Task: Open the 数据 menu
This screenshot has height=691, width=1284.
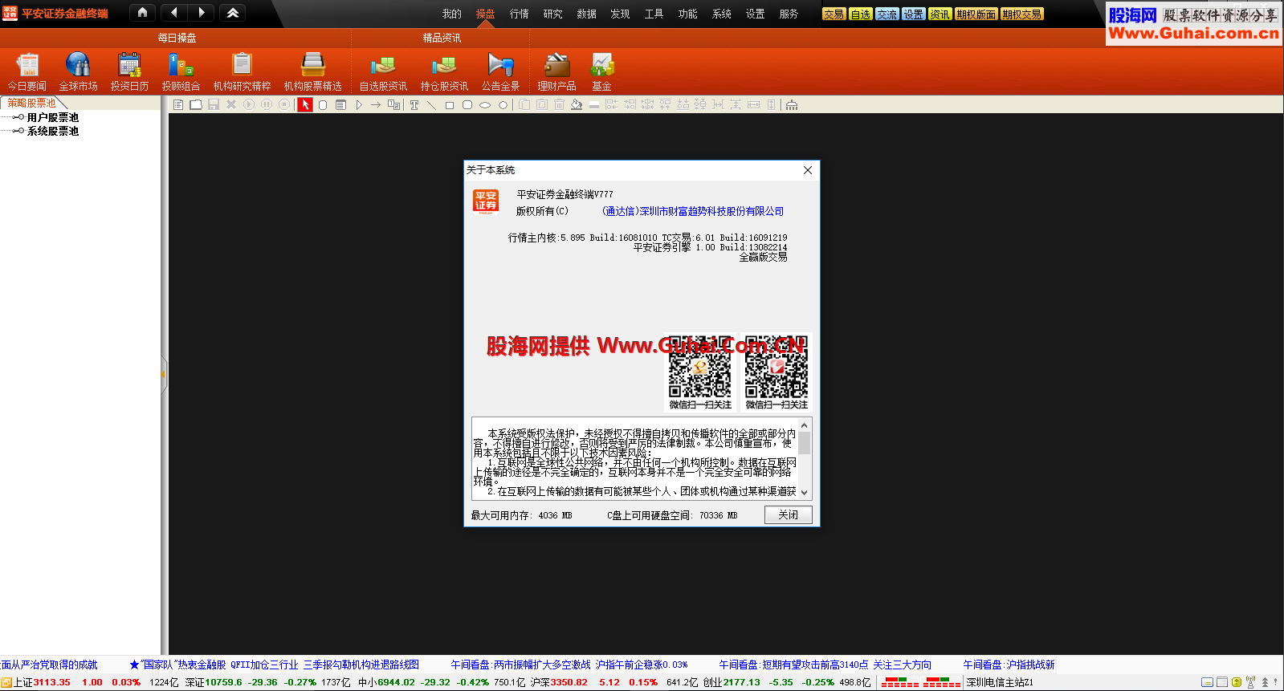Action: pyautogui.click(x=586, y=14)
